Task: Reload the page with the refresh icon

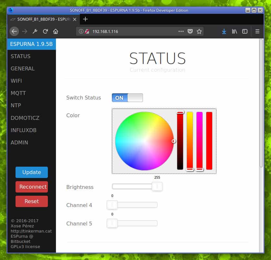Action: coord(45,31)
